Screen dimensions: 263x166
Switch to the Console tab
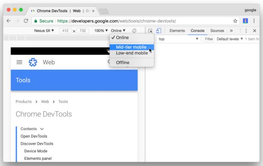pos(198,31)
